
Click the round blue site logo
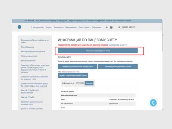[19, 27]
